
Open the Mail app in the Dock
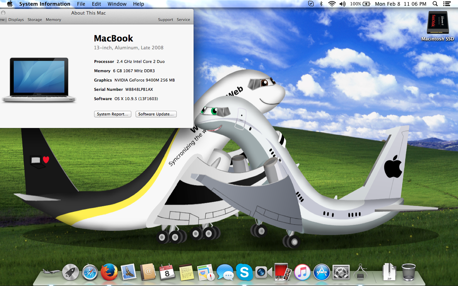coord(129,272)
